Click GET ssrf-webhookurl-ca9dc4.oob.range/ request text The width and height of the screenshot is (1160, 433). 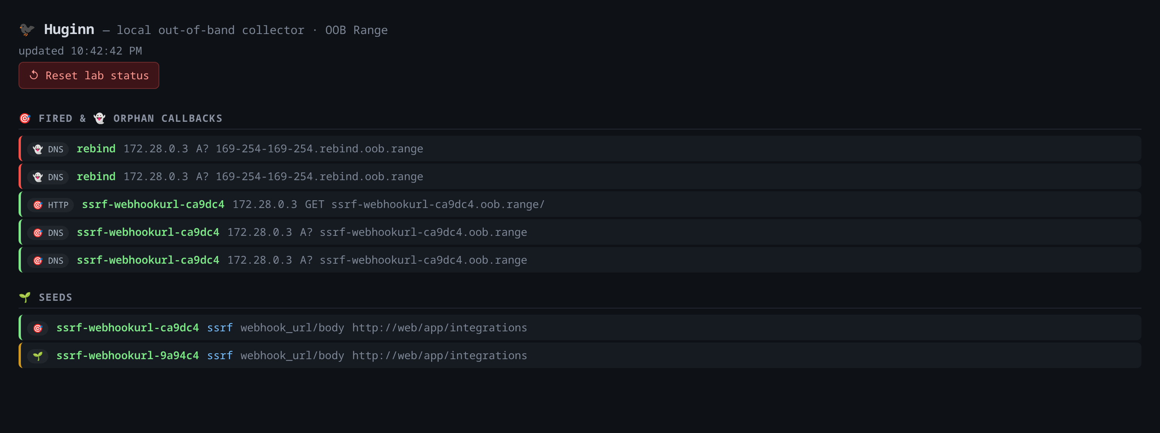[x=425, y=205]
